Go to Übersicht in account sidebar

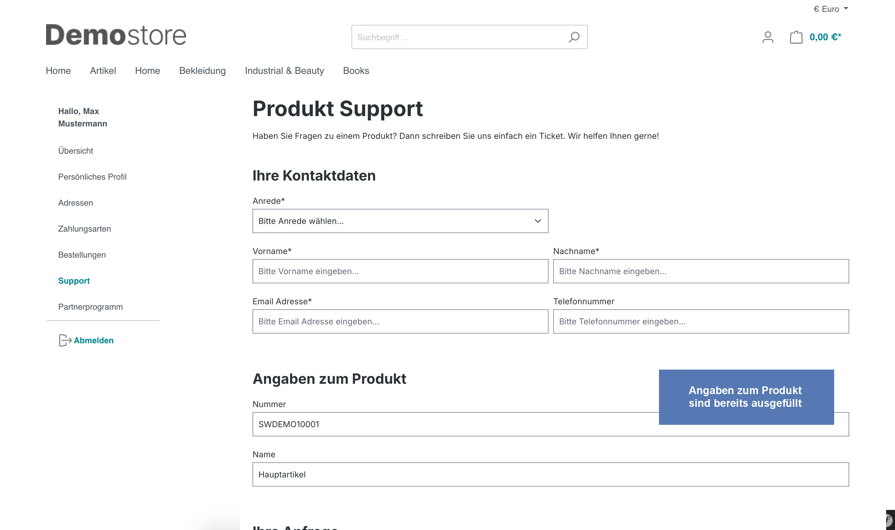(75, 151)
